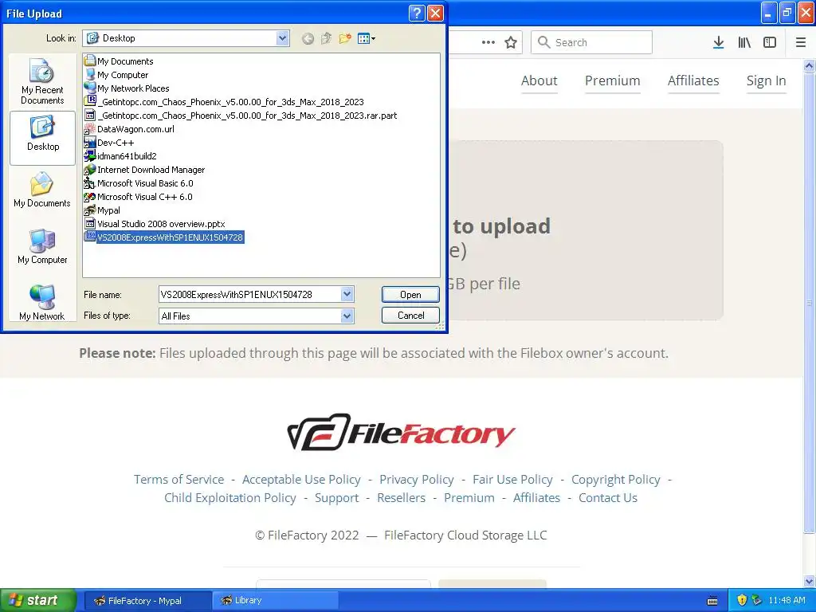
Task: Open My Computer in places bar
Action: (42, 247)
